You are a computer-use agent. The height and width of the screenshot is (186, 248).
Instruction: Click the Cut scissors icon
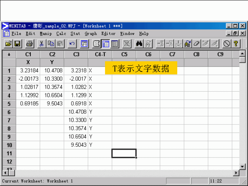pos(42,44)
